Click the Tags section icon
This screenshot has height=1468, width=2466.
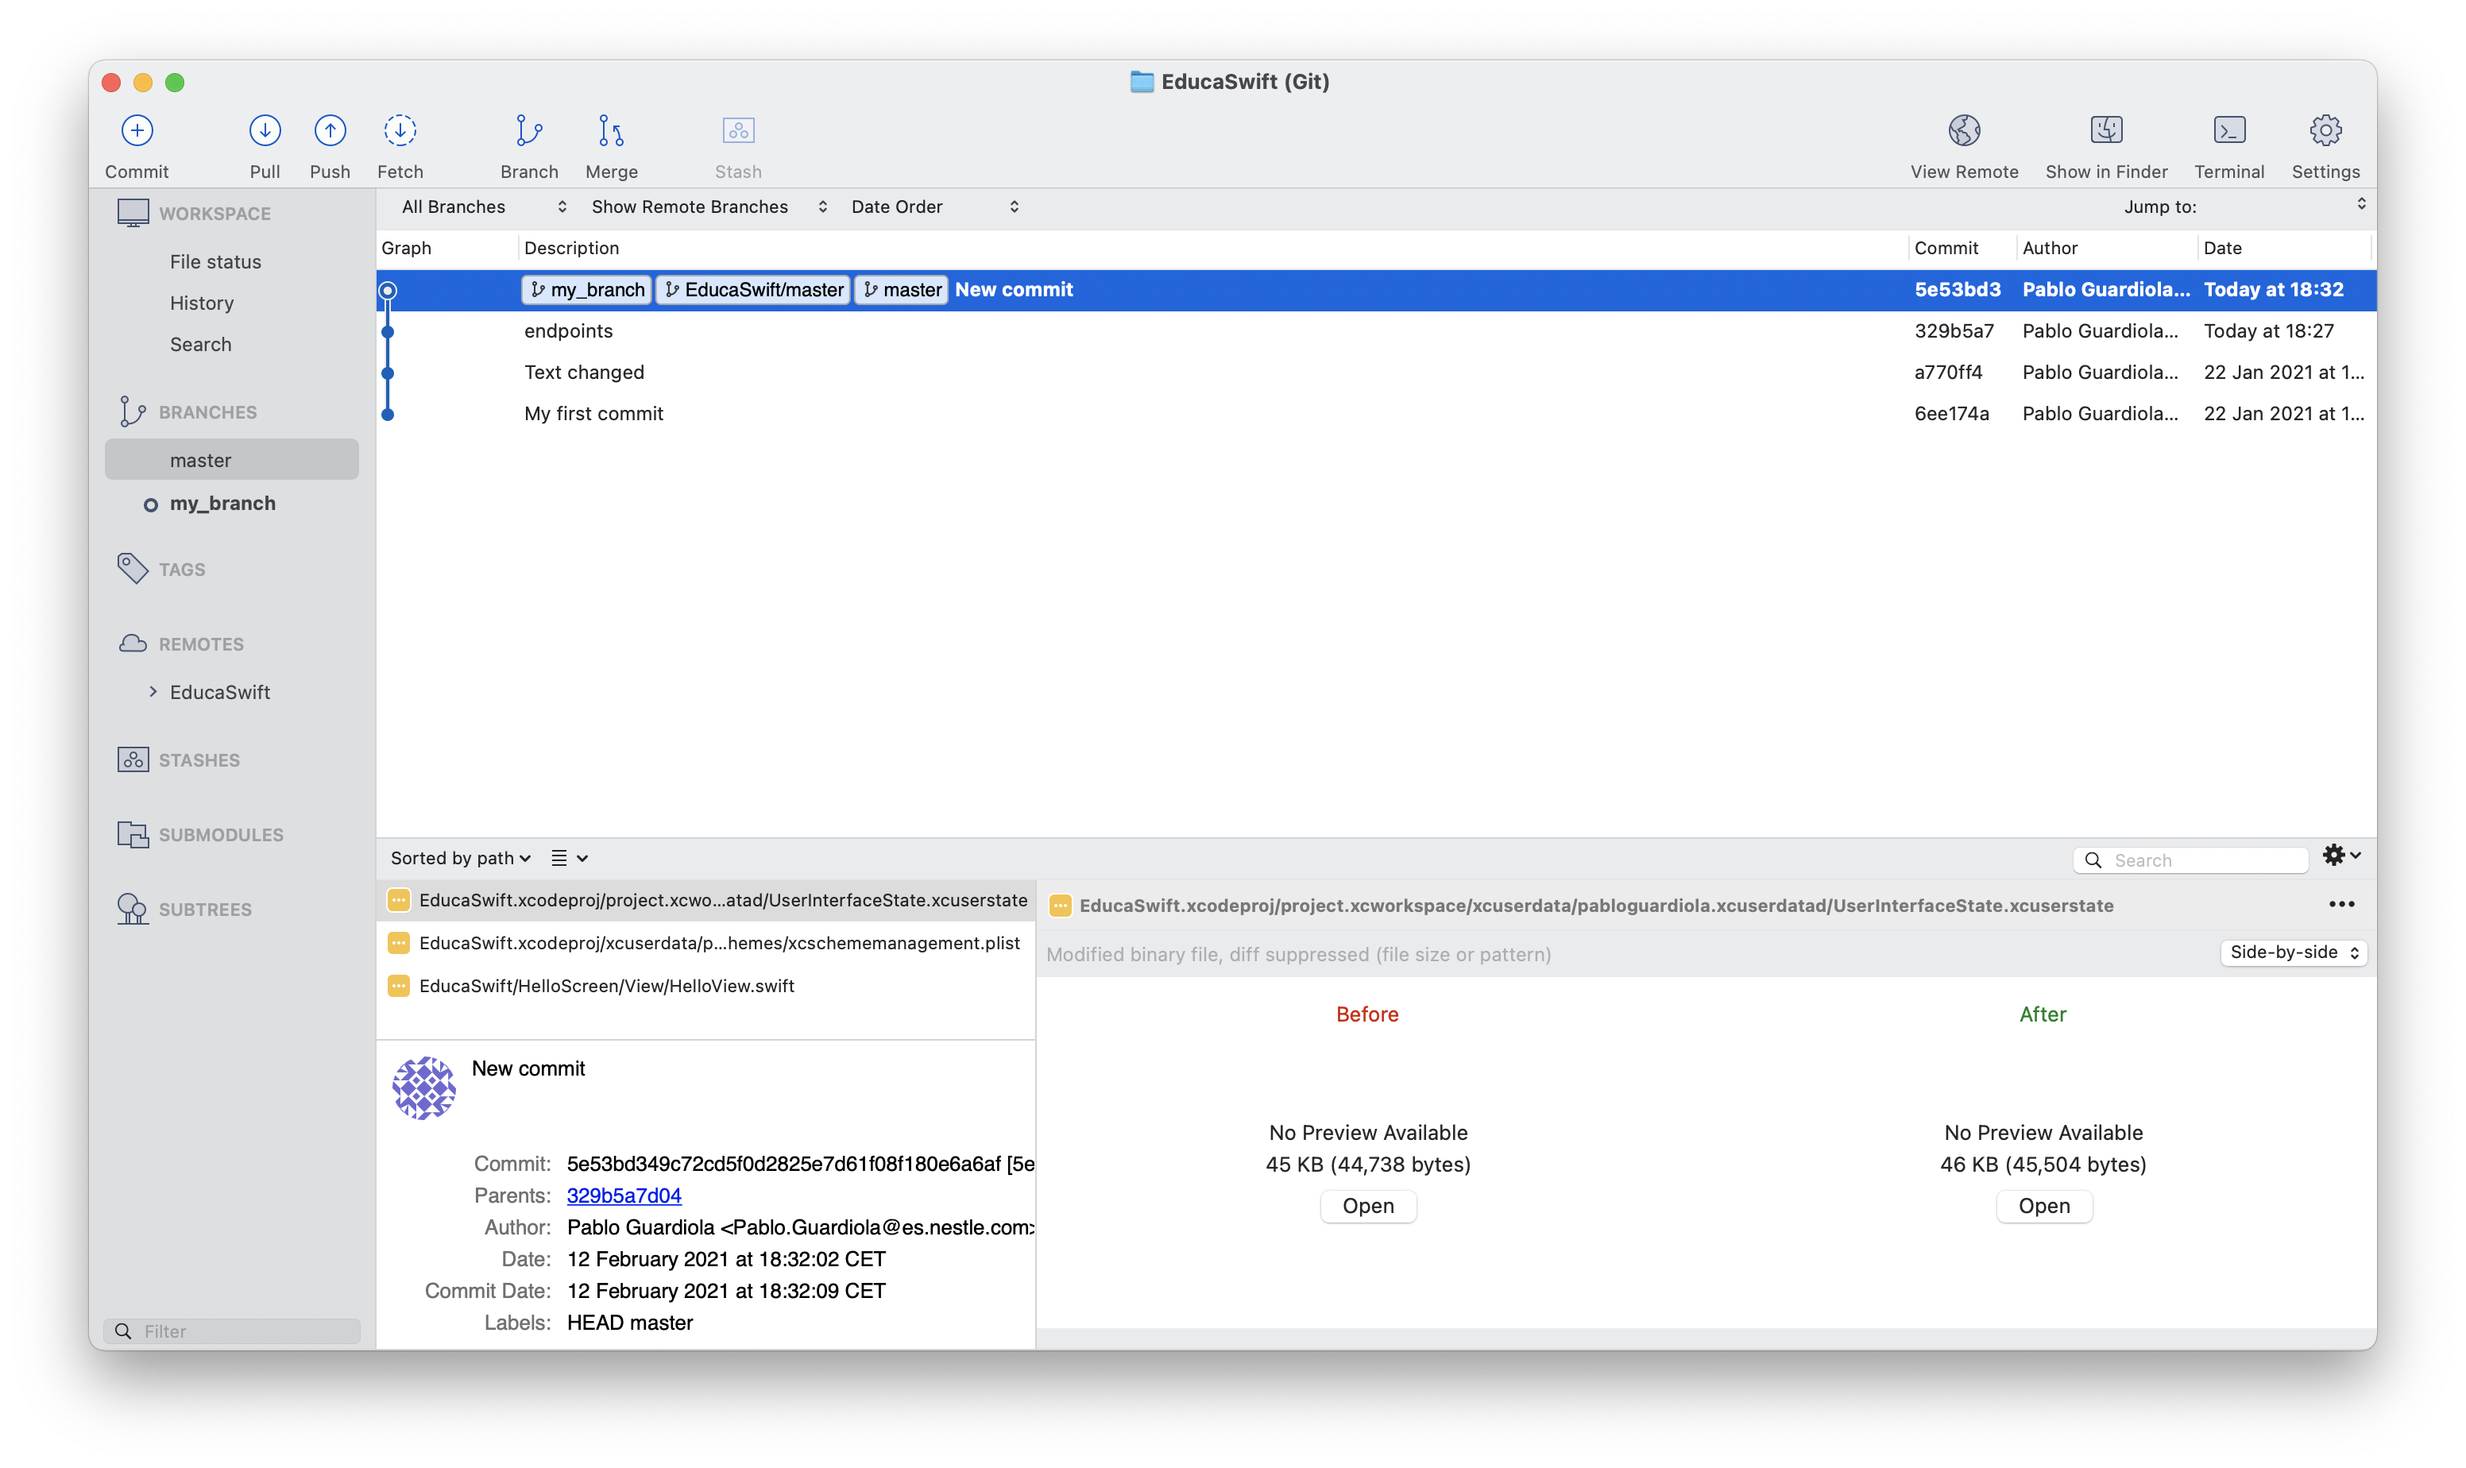tap(133, 569)
